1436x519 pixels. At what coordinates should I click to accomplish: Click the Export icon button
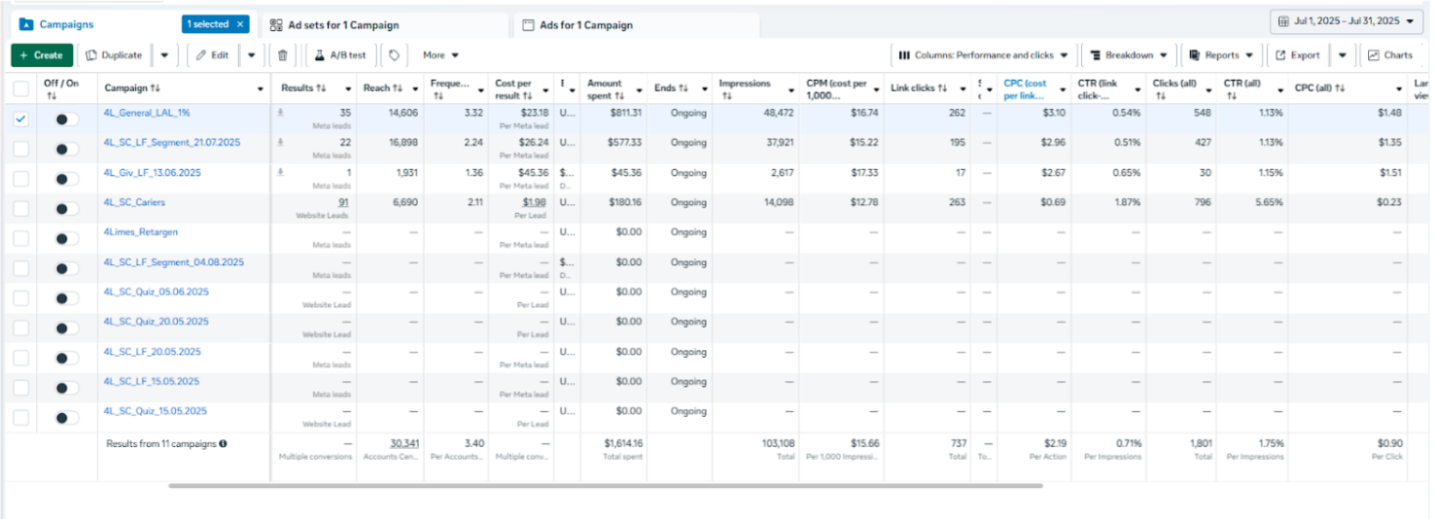1298,55
